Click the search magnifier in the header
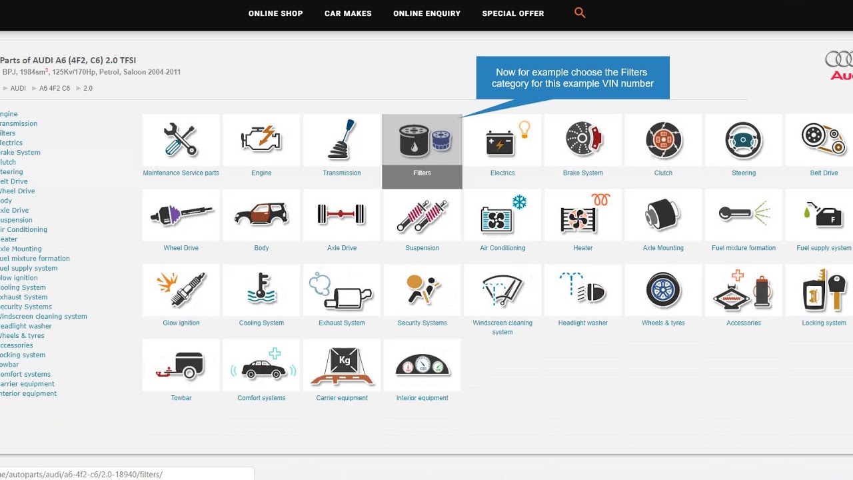853x480 pixels. (580, 13)
